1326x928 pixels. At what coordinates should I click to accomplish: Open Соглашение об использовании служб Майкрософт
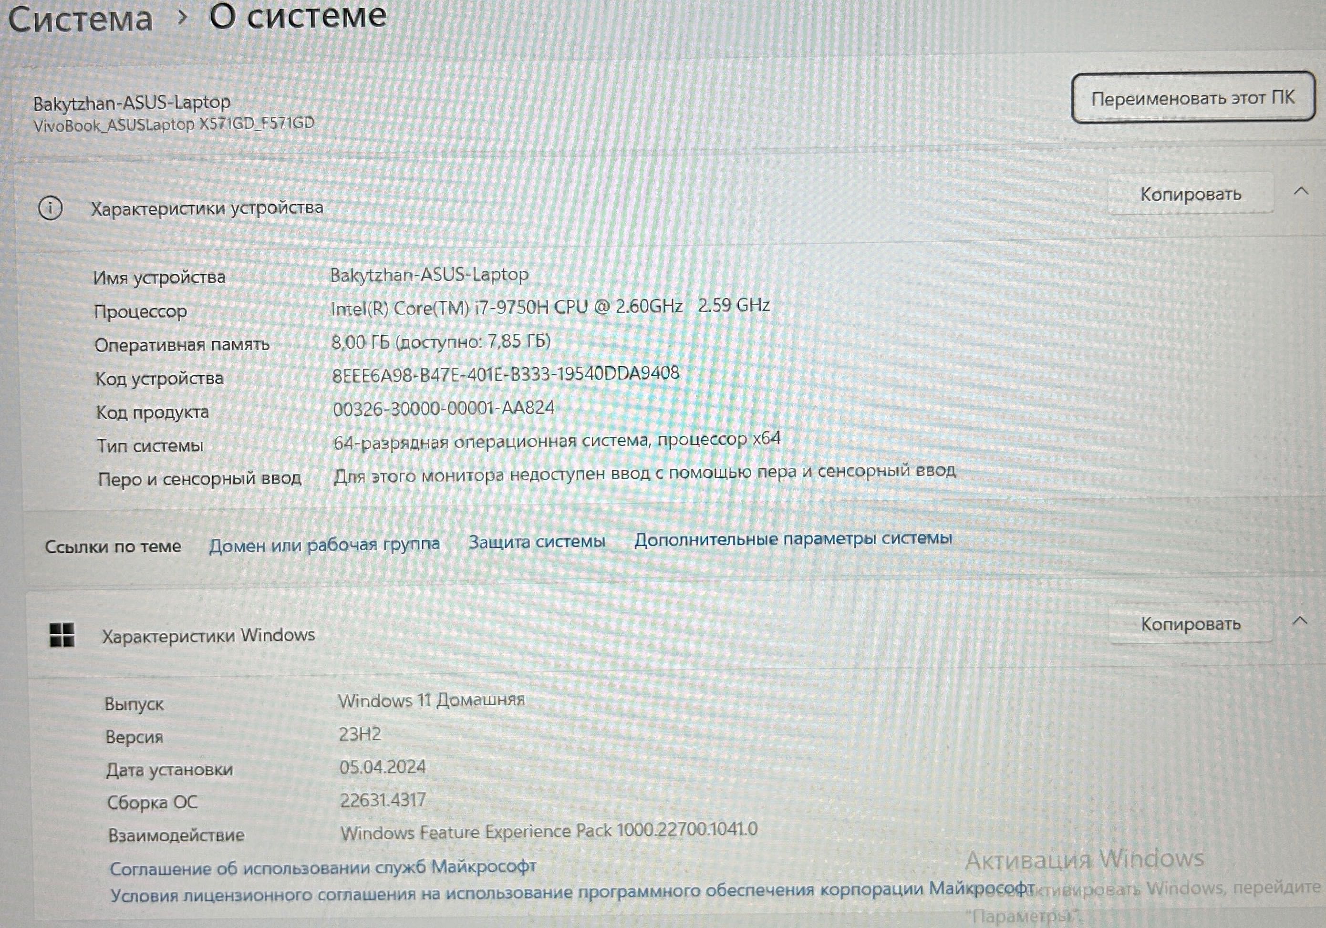coord(323,867)
